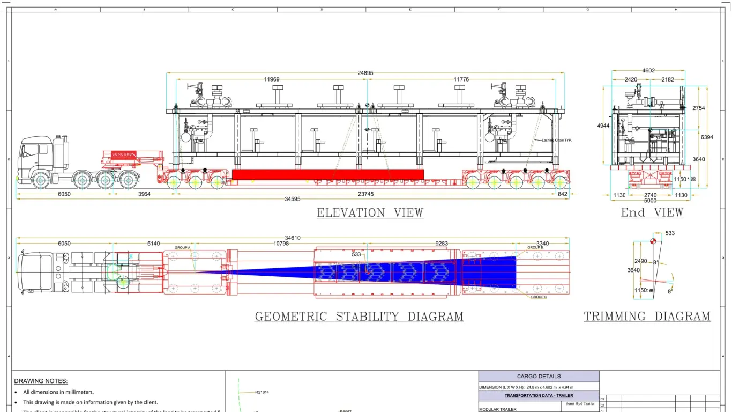Click the 34610 plan length dimension
Viewport: 732px width, 412px height.
click(293, 238)
